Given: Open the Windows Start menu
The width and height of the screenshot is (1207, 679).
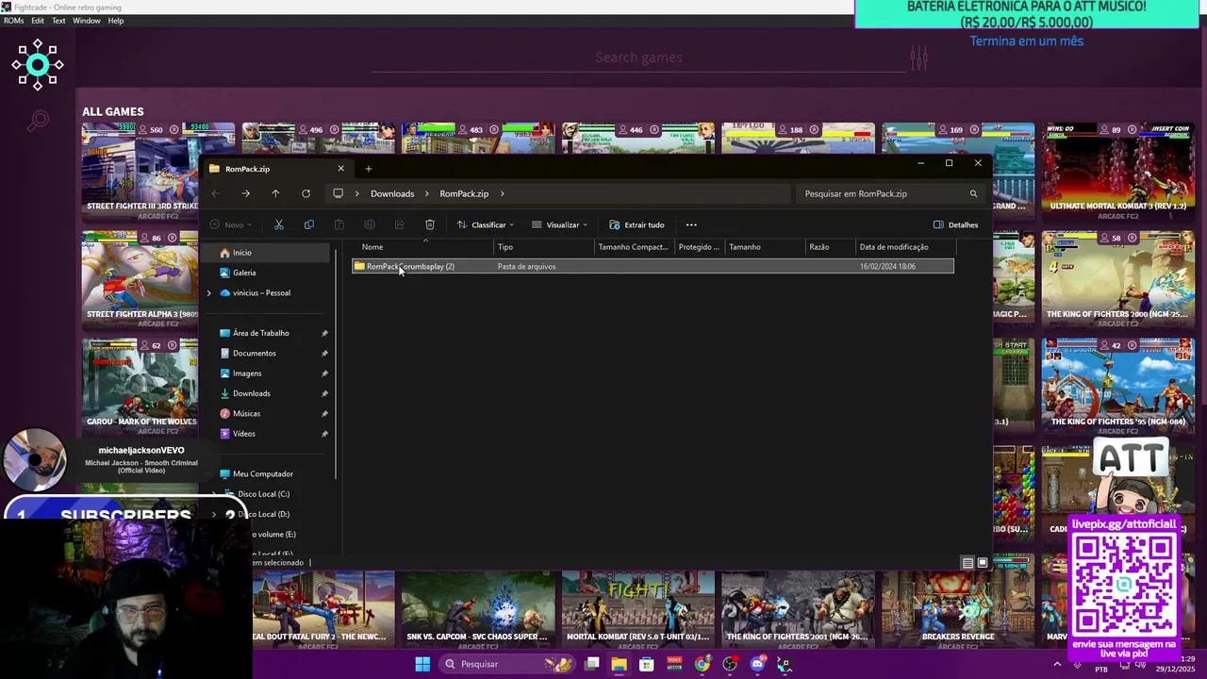Looking at the screenshot, I should click(422, 664).
